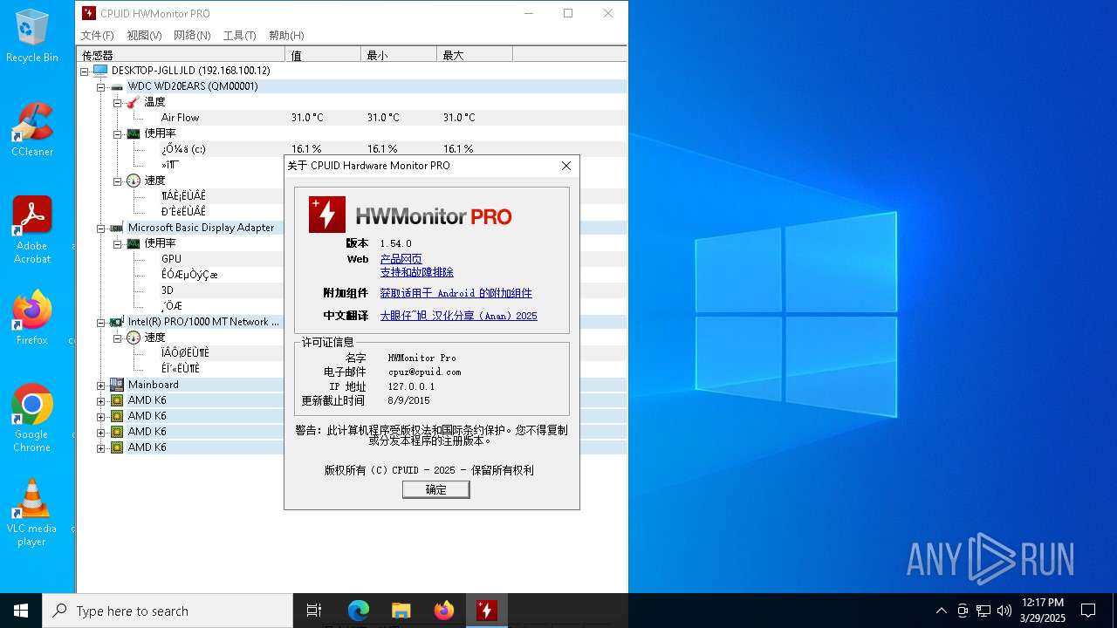Open the volume control in system tray
This screenshot has height=628, width=1117.
pos(1004,611)
